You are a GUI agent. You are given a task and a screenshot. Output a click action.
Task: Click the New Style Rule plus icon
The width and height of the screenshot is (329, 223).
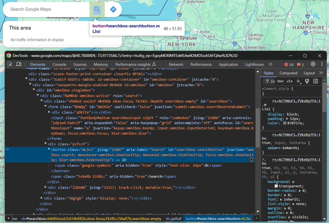coord(298,81)
